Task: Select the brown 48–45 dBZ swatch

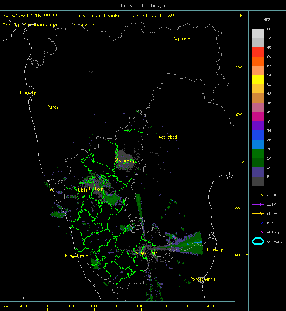Action: (x=258, y=98)
